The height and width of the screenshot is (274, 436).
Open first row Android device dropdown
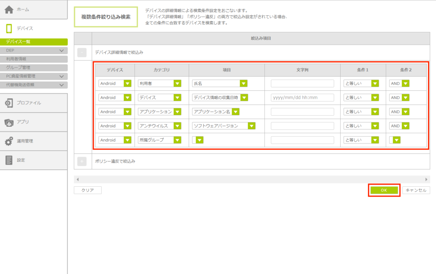point(127,83)
